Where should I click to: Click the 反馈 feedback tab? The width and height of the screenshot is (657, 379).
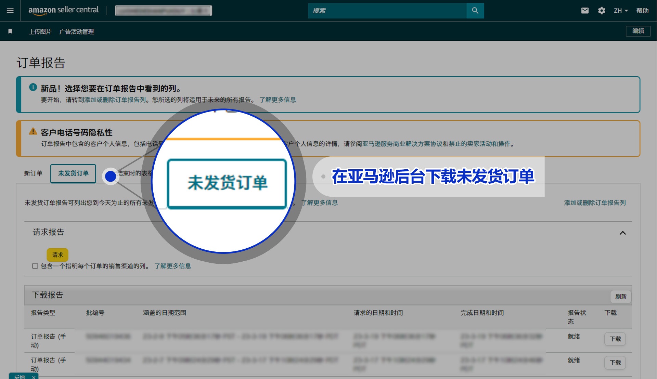point(20,377)
